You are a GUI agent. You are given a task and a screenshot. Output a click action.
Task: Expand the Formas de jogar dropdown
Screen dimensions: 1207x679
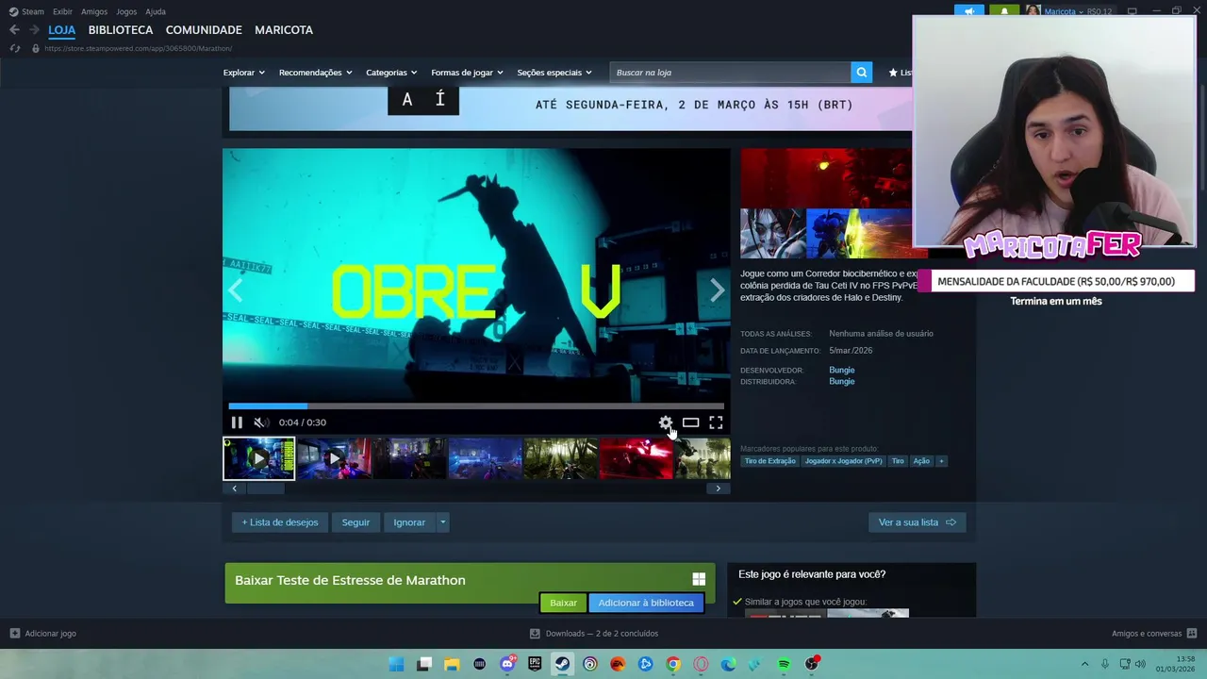[x=467, y=73]
